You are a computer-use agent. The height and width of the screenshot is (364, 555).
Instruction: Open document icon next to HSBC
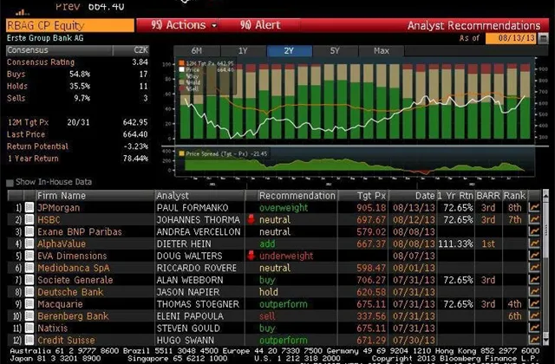[29, 219]
